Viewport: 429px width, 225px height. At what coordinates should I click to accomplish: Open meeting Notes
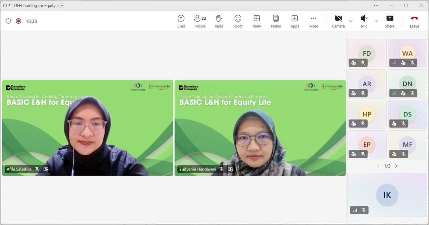pyautogui.click(x=276, y=21)
